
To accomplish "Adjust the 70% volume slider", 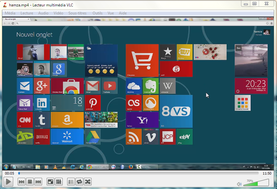I will [x=256, y=183].
